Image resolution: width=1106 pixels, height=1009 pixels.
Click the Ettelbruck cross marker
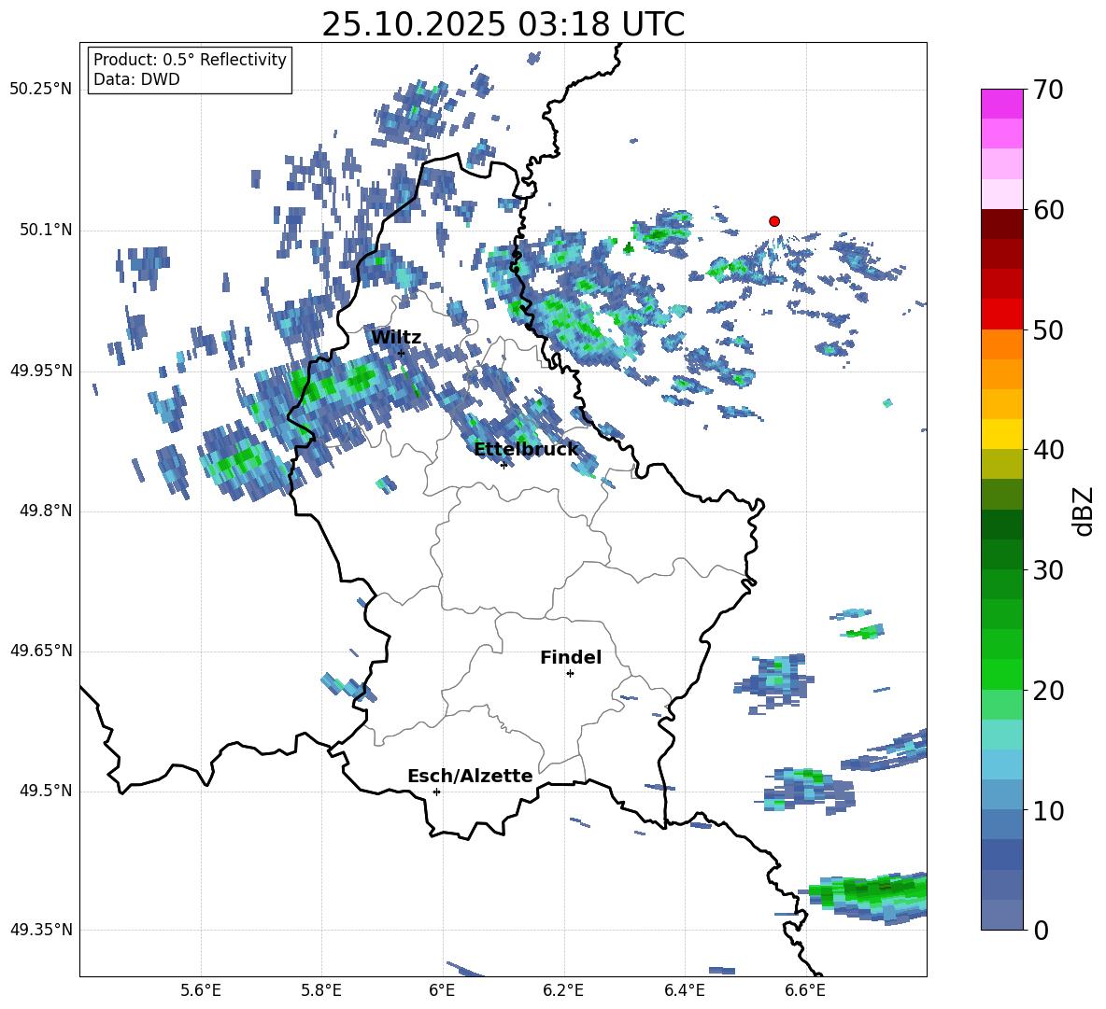[x=503, y=465]
